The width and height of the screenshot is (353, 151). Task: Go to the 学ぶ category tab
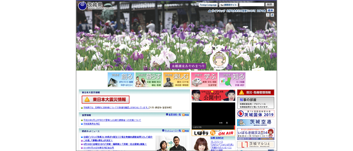(x=204, y=80)
